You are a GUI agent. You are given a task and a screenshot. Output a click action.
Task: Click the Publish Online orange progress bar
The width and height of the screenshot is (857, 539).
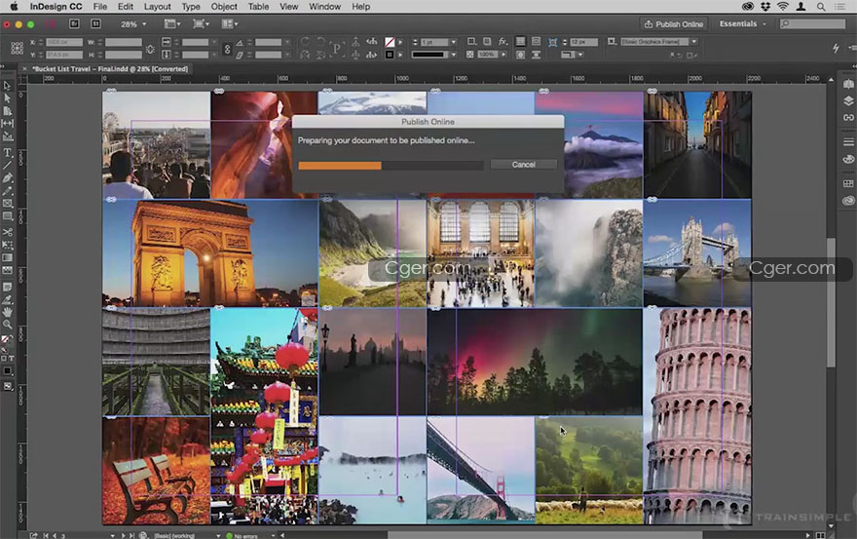tap(340, 166)
